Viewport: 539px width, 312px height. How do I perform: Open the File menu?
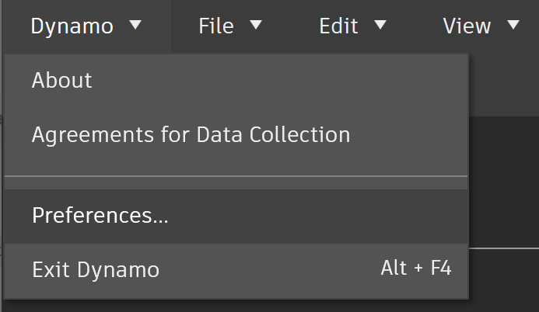(x=216, y=26)
